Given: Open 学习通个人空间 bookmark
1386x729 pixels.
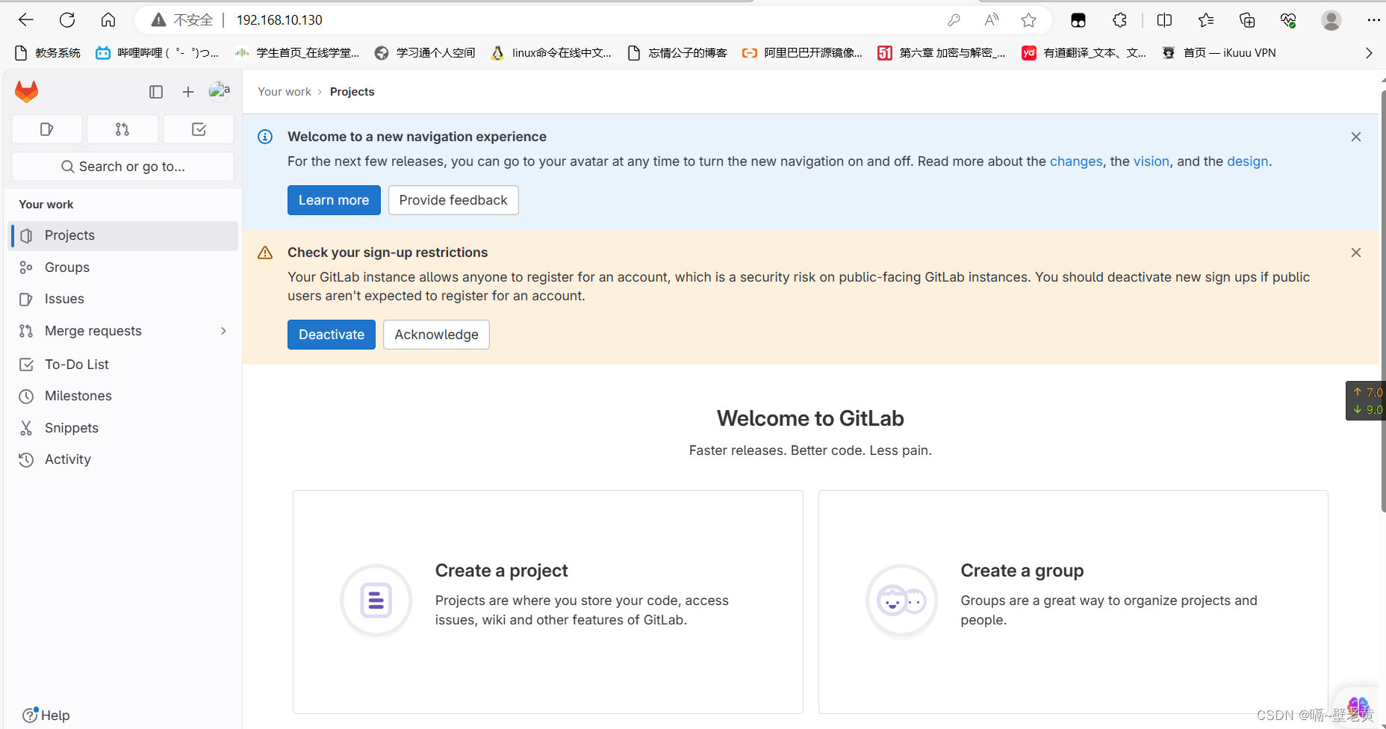Looking at the screenshot, I should tap(425, 53).
